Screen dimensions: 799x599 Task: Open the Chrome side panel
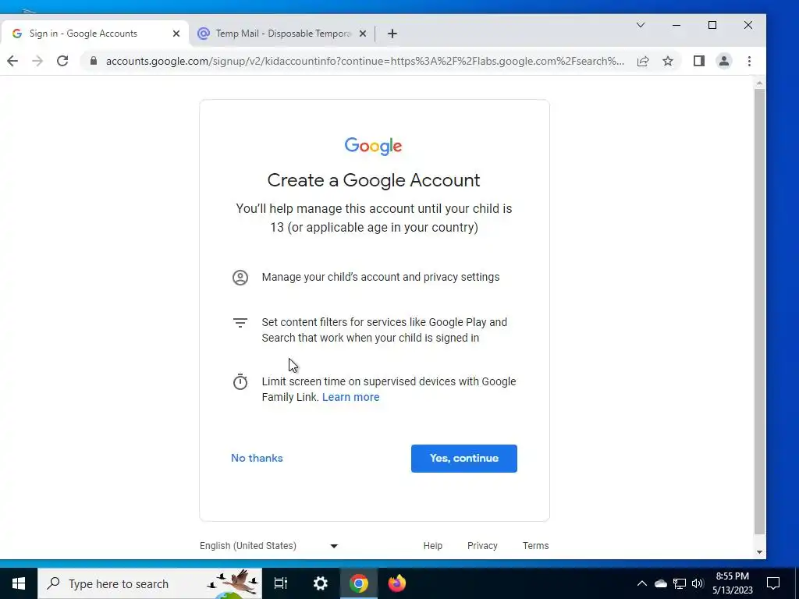point(698,61)
